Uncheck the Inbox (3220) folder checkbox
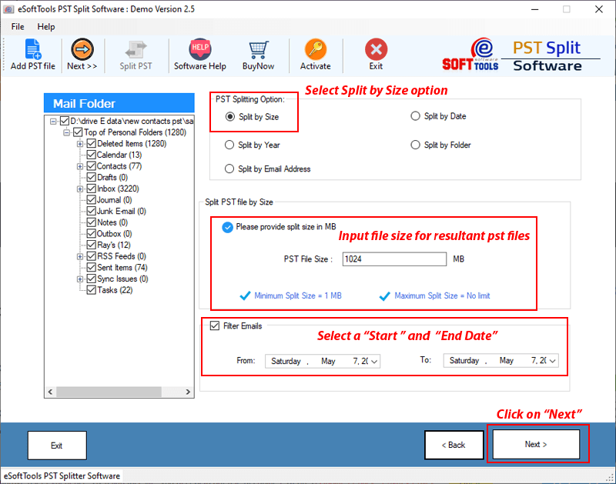This screenshot has width=616, height=484. [91, 189]
